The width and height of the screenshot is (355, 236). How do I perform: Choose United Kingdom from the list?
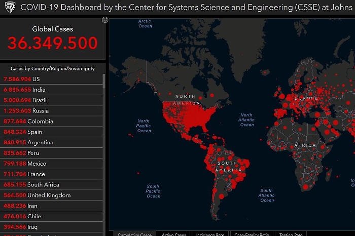pos(49,195)
